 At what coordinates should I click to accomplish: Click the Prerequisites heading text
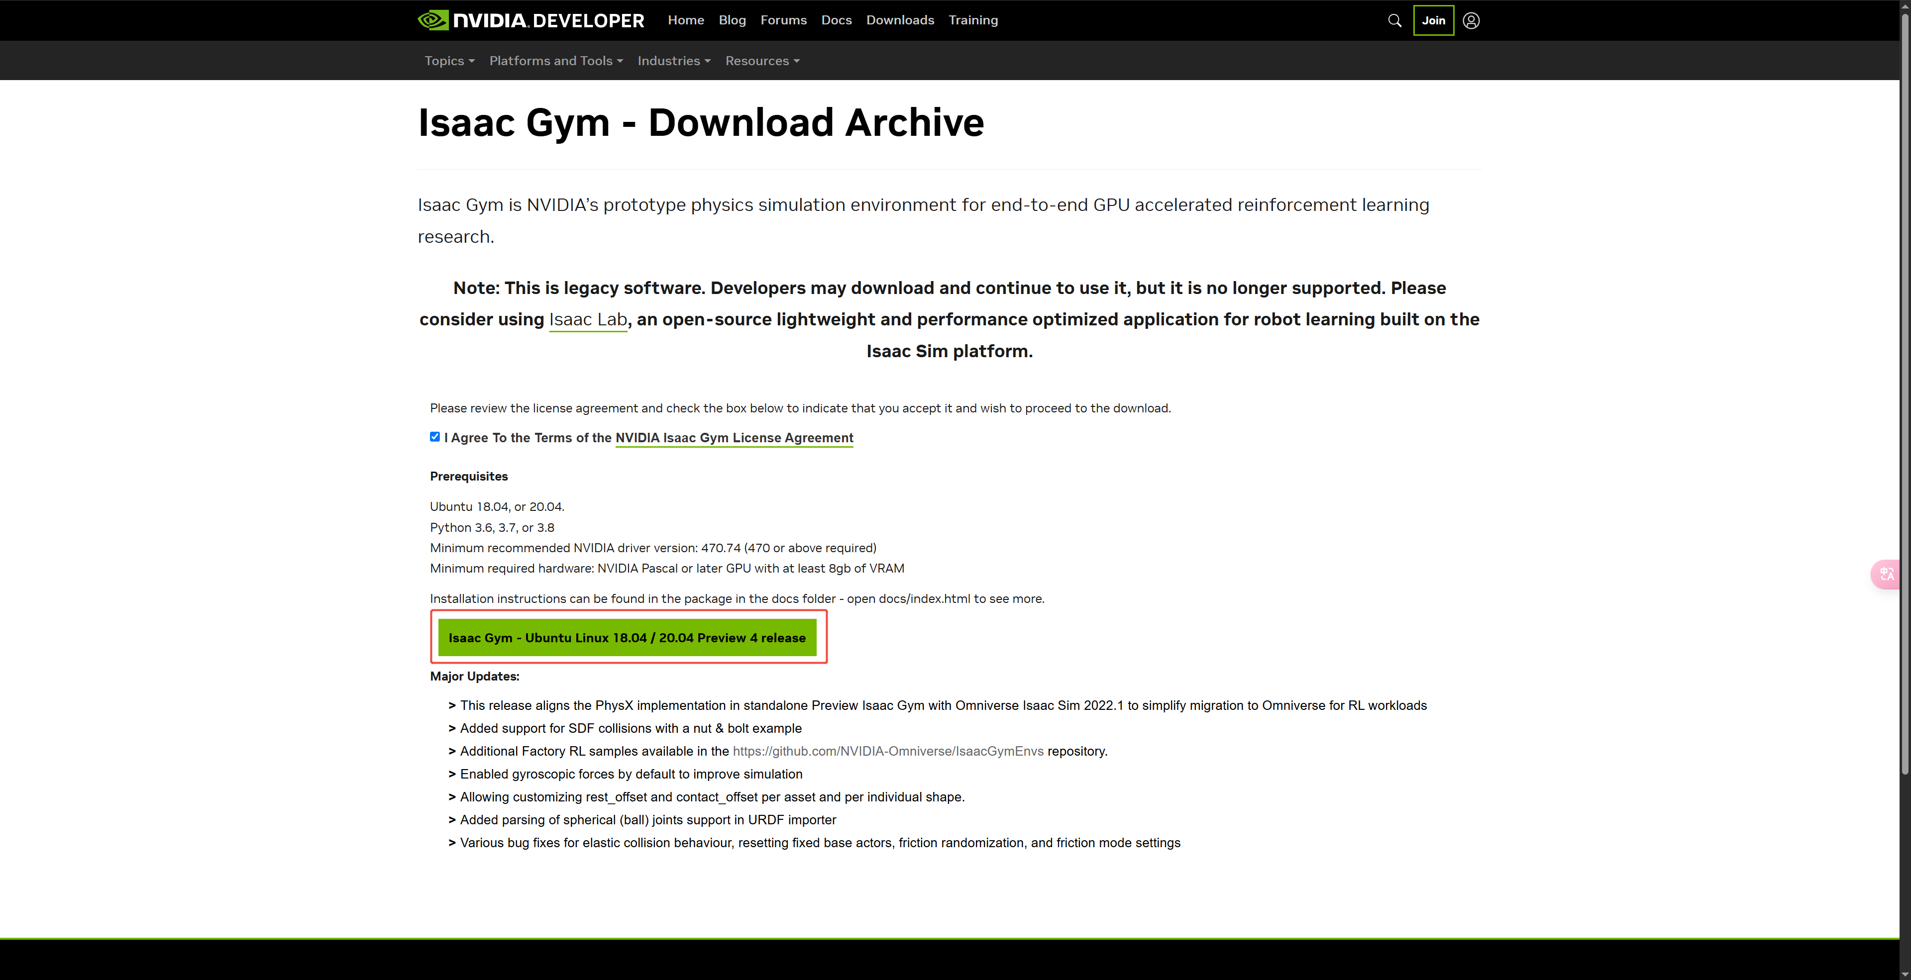click(469, 477)
